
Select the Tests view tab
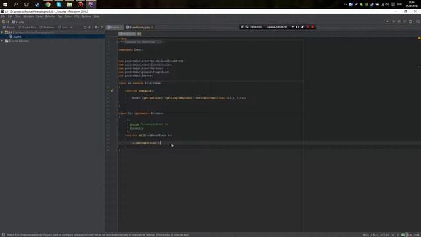click(63, 28)
